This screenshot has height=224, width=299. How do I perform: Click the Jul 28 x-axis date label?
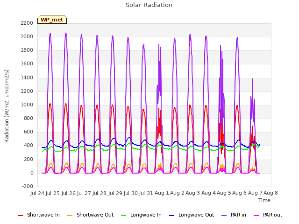coord(100,193)
